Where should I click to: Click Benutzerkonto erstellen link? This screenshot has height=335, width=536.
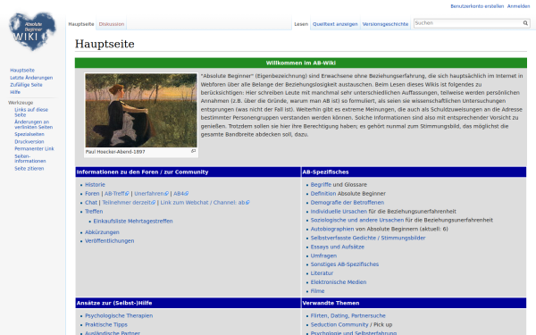477,6
